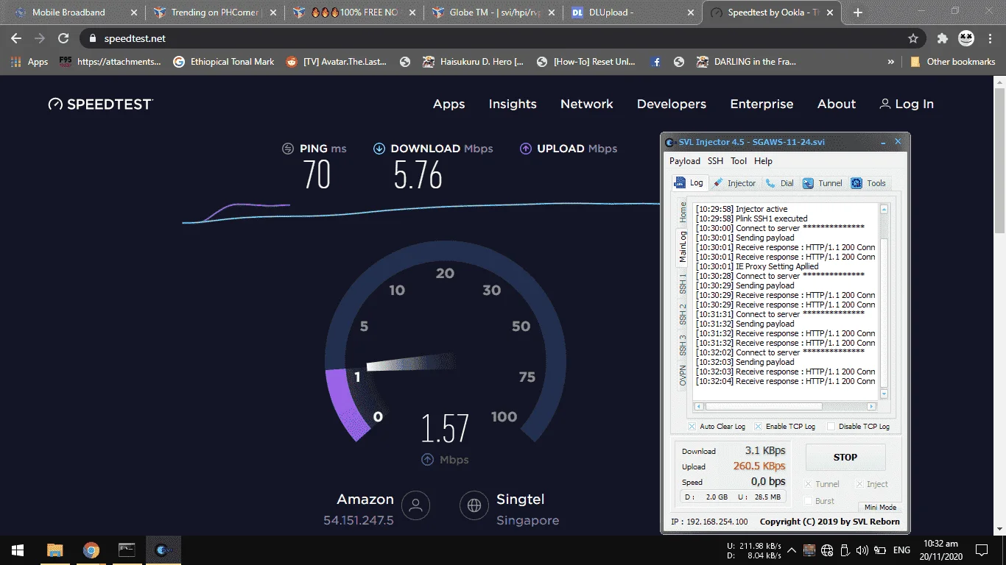Reload the speedtest.net page
This screenshot has width=1006, height=565.
pos(63,38)
